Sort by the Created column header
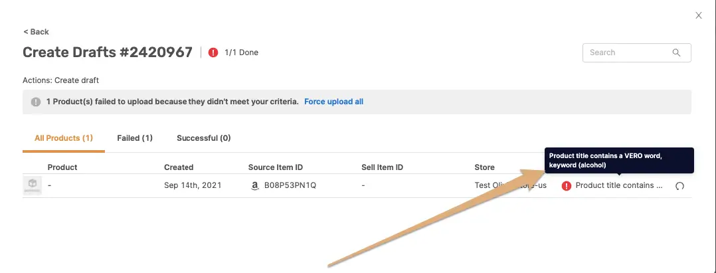 point(179,167)
